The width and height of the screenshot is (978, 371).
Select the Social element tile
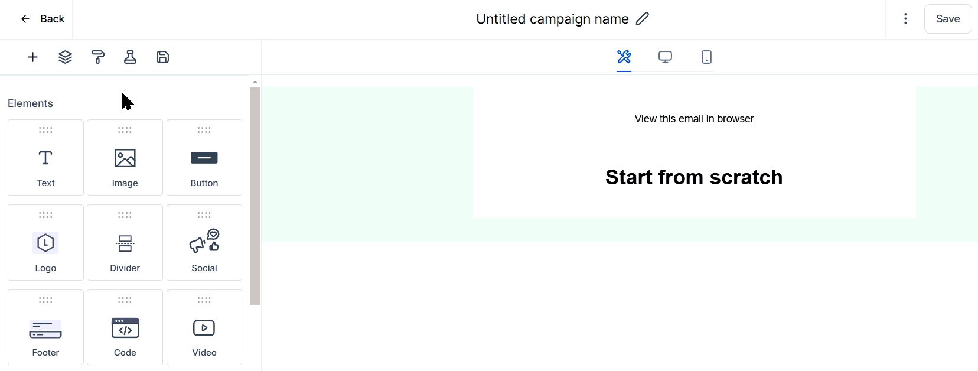204,243
